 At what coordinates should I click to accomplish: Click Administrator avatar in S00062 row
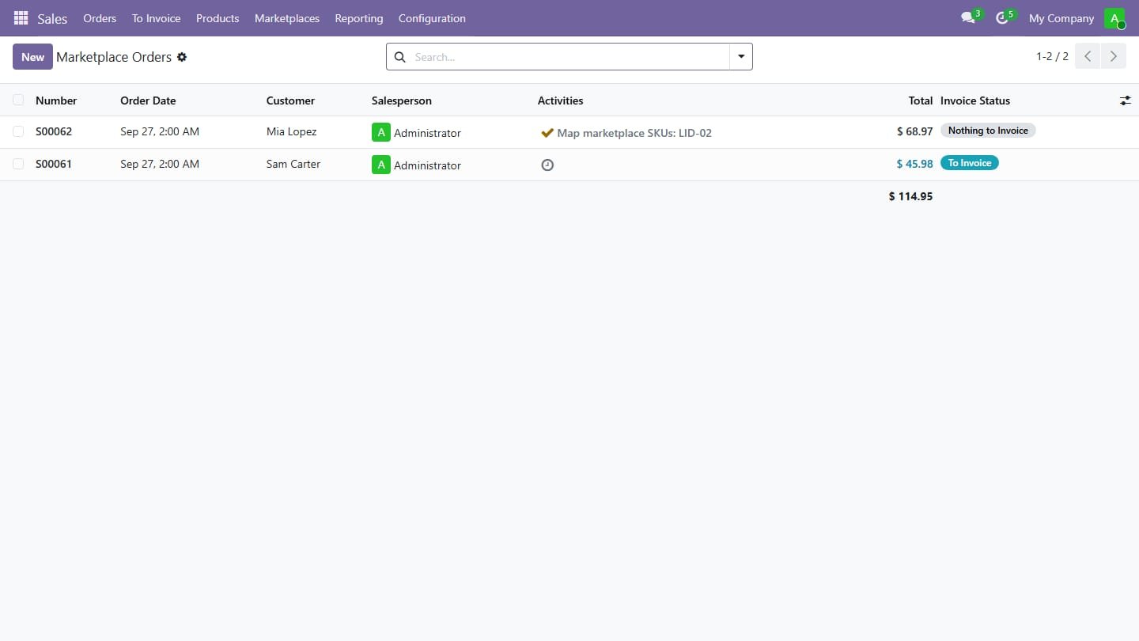(x=381, y=132)
